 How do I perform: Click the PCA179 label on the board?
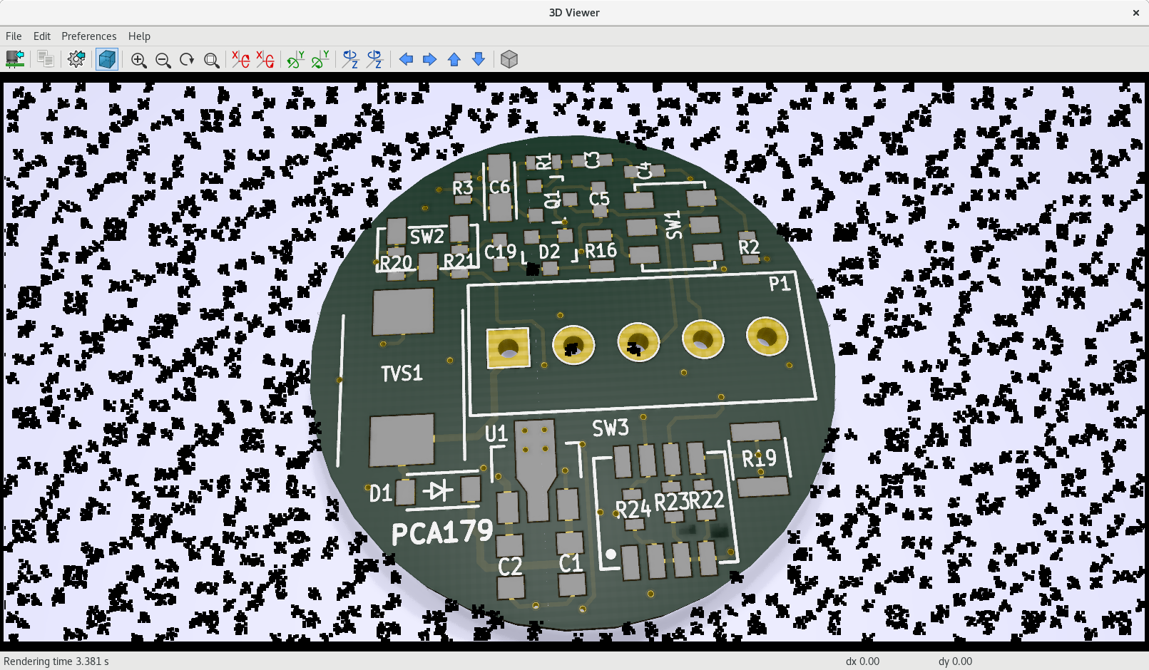click(x=442, y=532)
